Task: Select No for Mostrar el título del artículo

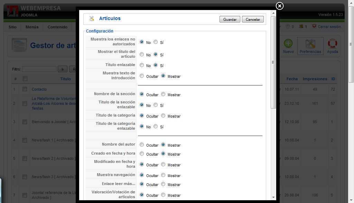Action: coord(142,54)
